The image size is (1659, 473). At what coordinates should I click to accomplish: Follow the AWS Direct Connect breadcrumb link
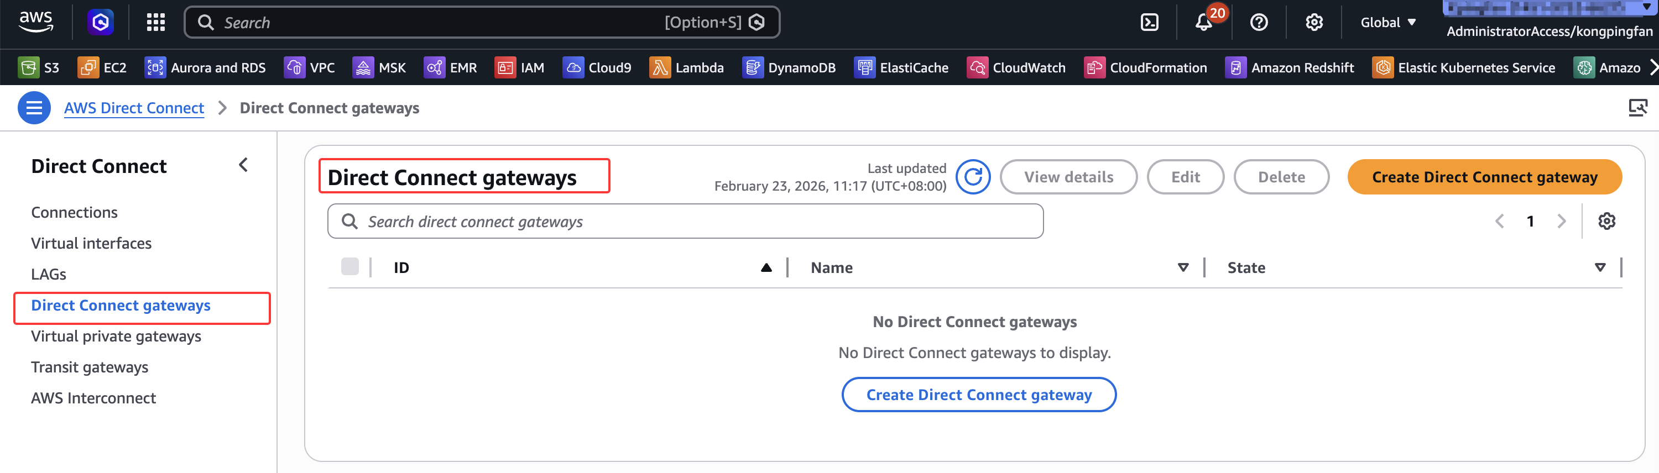[x=134, y=108]
